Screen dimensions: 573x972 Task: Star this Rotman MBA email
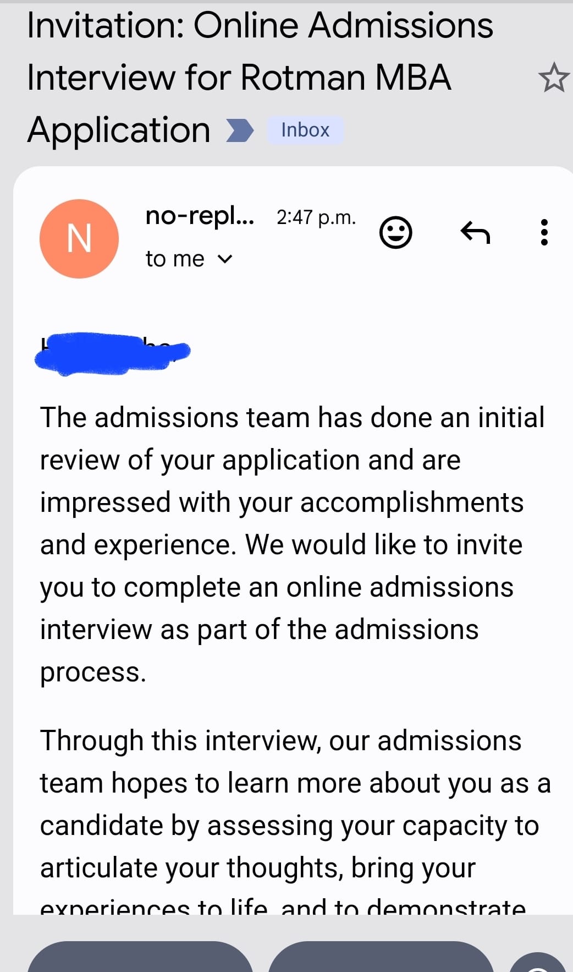(554, 78)
